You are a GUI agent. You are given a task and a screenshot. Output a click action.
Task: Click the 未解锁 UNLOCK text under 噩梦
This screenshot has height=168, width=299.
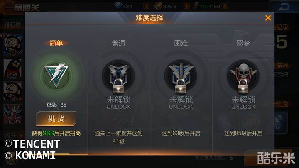[x=243, y=103]
